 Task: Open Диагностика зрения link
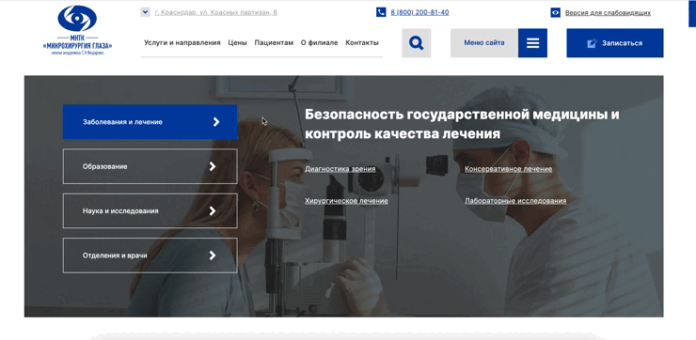point(340,169)
